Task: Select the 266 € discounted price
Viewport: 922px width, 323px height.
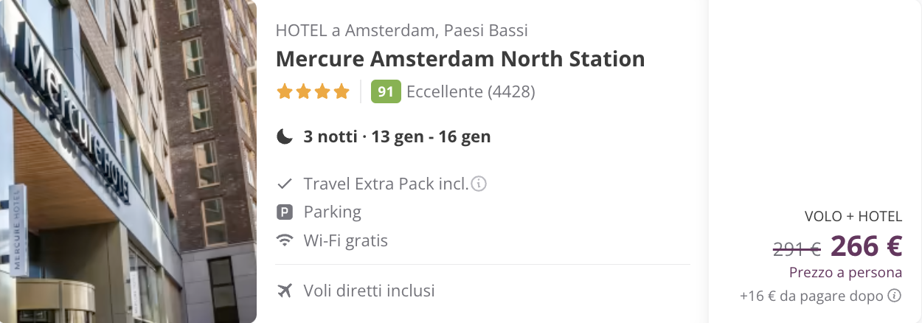Action: pos(867,246)
